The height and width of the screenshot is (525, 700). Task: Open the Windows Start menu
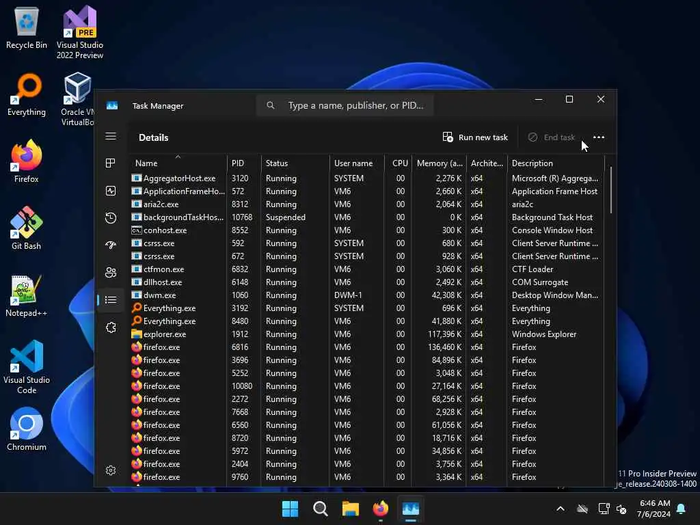point(290,509)
